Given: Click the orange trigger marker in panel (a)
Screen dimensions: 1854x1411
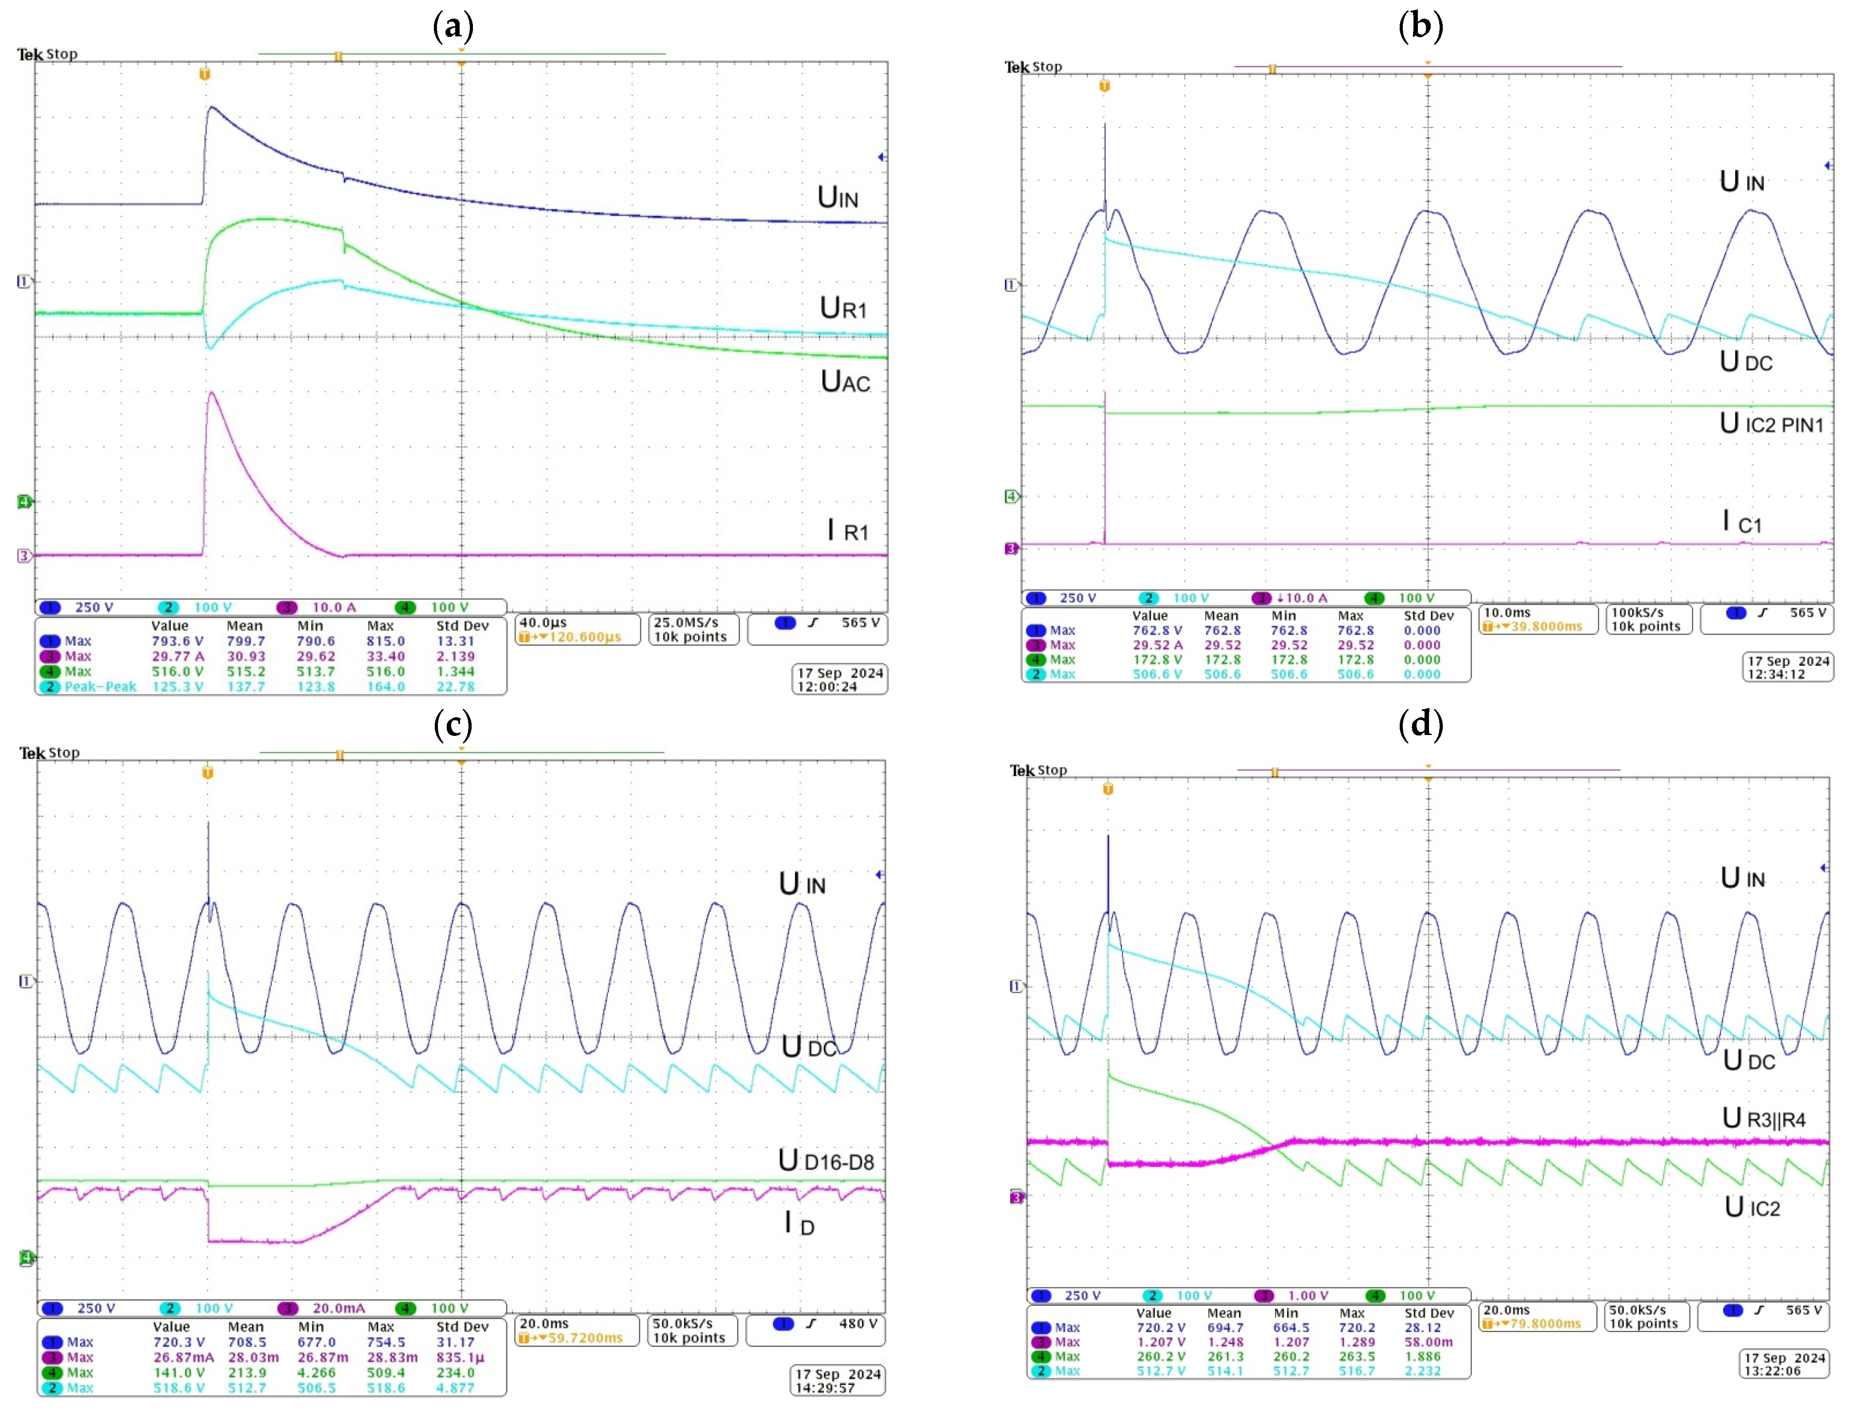Looking at the screenshot, I should click(x=204, y=75).
